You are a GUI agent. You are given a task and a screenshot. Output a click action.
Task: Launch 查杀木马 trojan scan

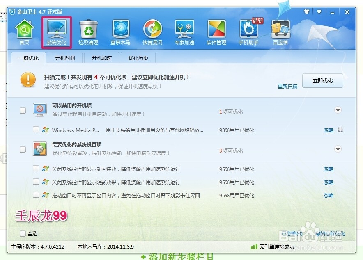120,31
